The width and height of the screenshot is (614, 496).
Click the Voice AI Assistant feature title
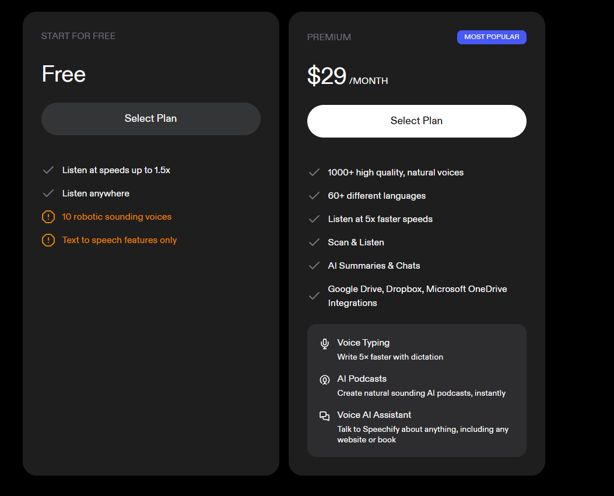coord(374,414)
